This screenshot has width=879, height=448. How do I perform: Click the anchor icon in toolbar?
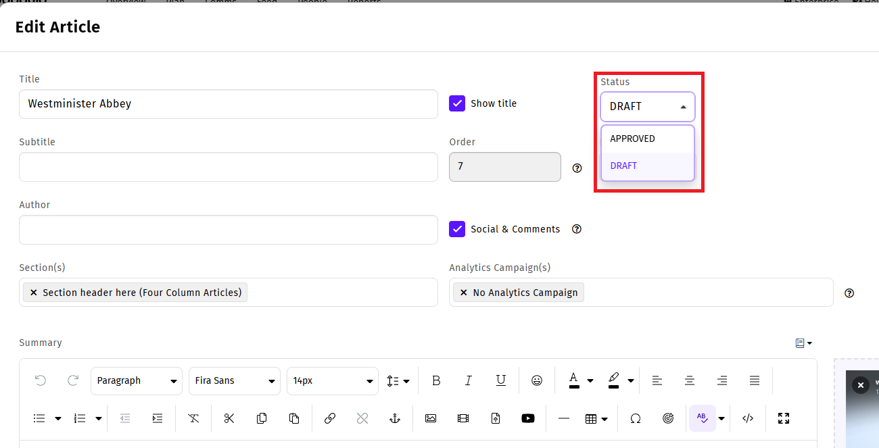(396, 418)
